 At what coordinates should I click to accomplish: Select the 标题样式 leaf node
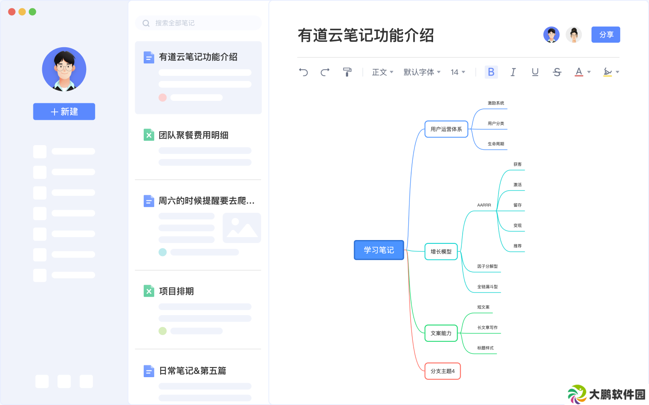(485, 348)
